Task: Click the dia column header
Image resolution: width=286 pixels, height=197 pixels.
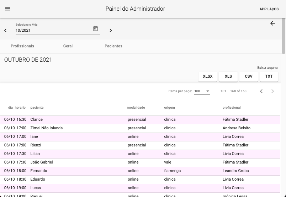Action: click(10, 108)
